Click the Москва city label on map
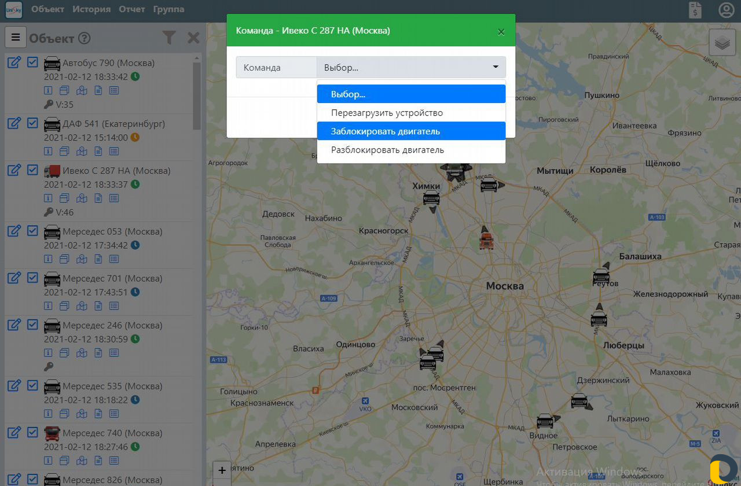 505,286
